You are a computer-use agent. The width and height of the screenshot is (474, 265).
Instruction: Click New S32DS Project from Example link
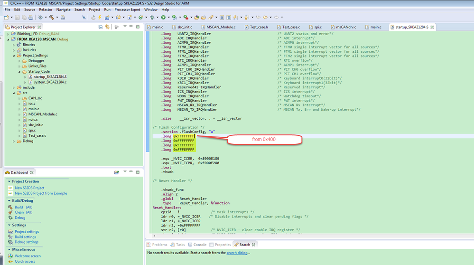(x=41, y=193)
